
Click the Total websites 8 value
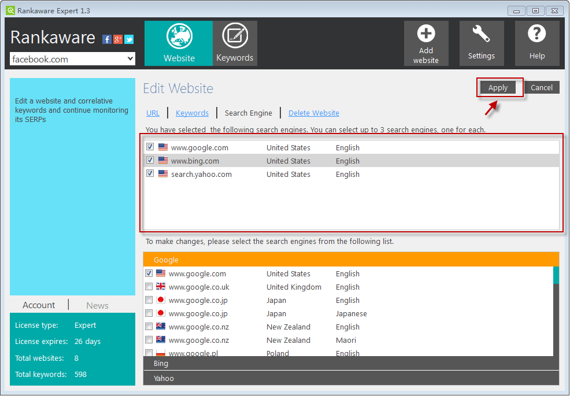(76, 358)
